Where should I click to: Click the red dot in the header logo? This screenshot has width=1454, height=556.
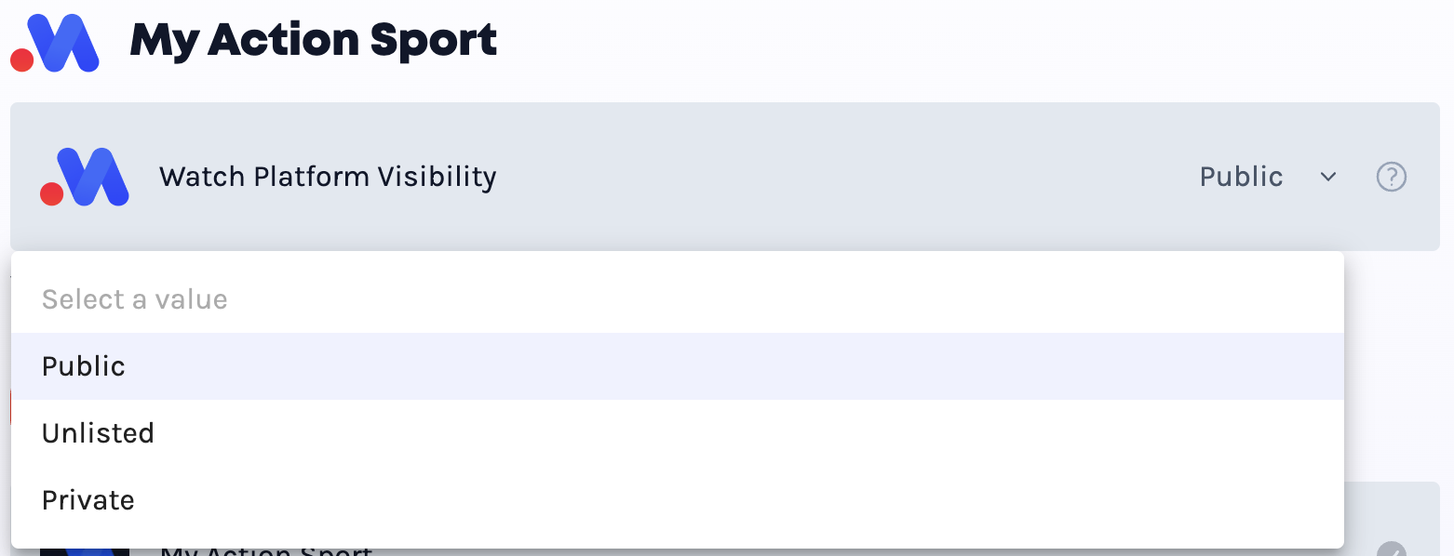coord(21,60)
